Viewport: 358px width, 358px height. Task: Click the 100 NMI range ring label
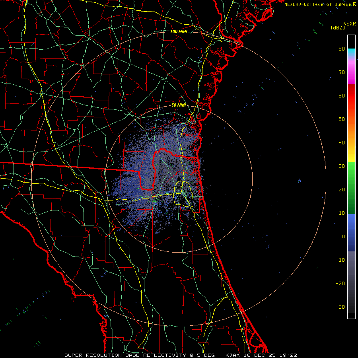pos(179,31)
